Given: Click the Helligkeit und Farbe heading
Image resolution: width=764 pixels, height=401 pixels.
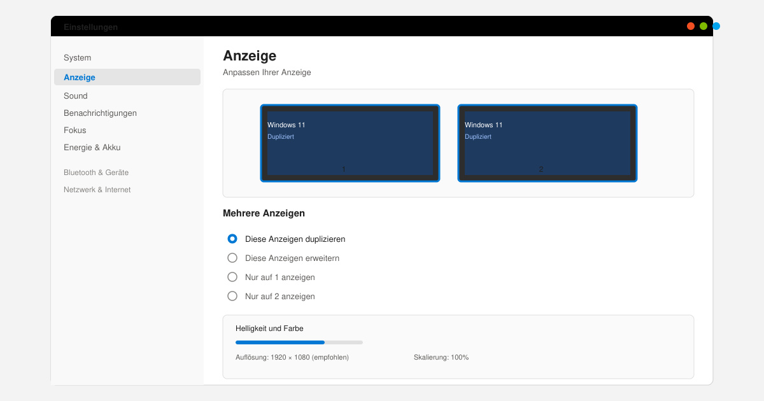Looking at the screenshot, I should (269, 328).
